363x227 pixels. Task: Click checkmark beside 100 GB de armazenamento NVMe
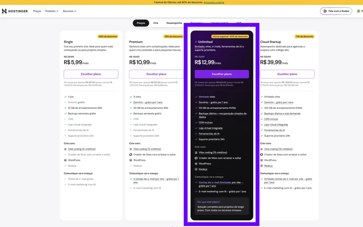click(x=262, y=108)
